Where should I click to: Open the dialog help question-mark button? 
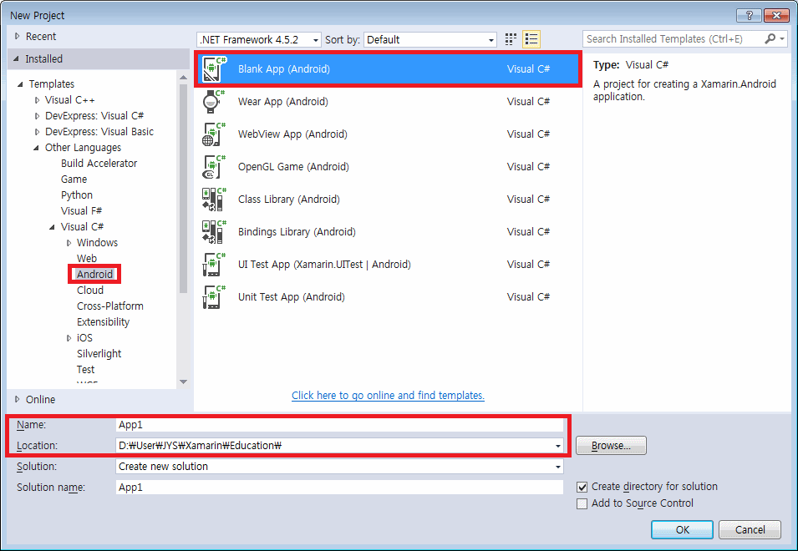tap(750, 15)
